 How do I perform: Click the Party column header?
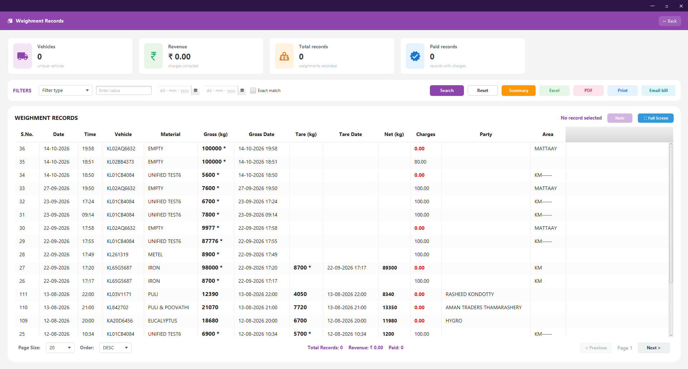tap(486, 134)
